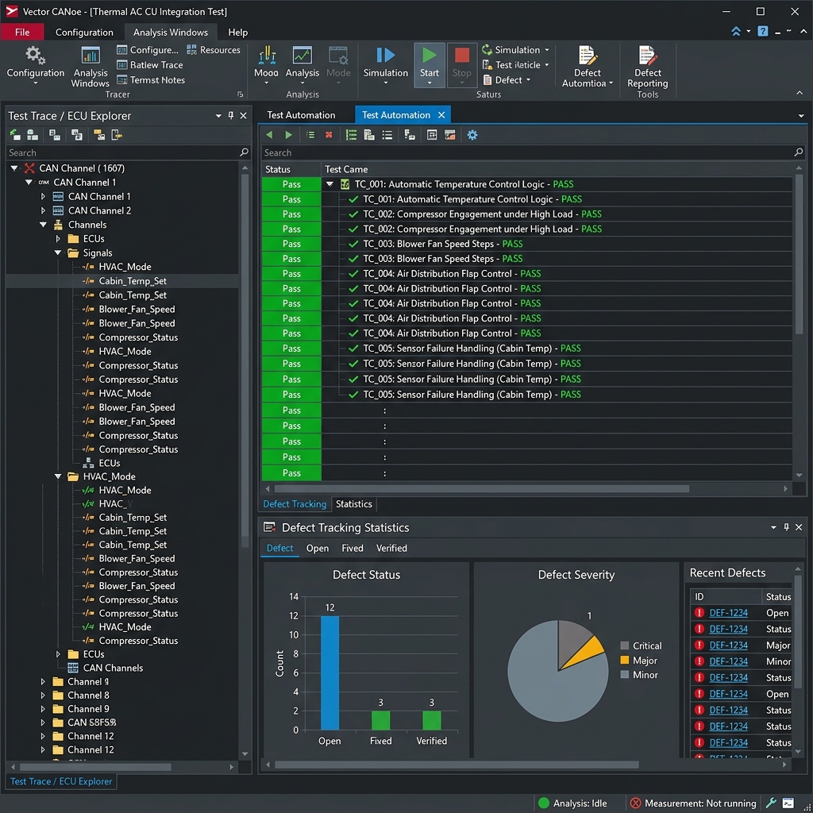Expand CAN Channel 2 tree node
This screenshot has height=813, width=813.
coord(43,210)
